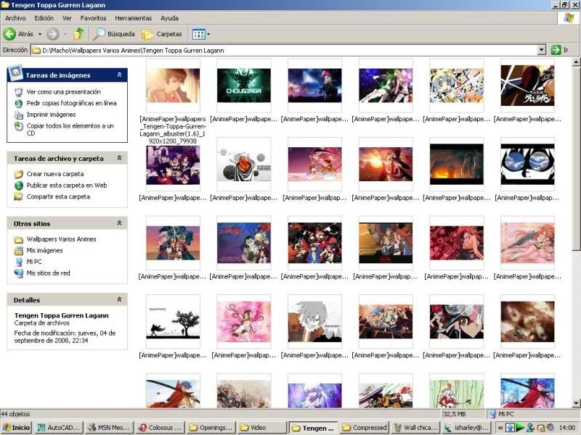
Task: Click the Copiar todos los elementos CD icon
Action: [x=19, y=126]
